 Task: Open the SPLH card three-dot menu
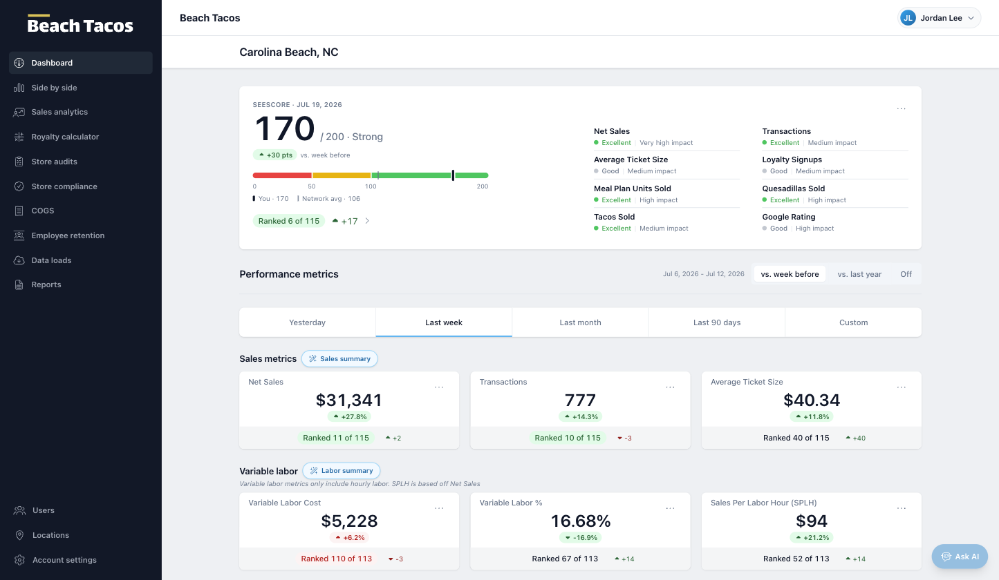pos(902,508)
